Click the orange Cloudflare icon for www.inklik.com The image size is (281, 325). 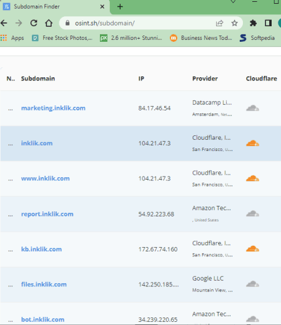click(x=252, y=178)
